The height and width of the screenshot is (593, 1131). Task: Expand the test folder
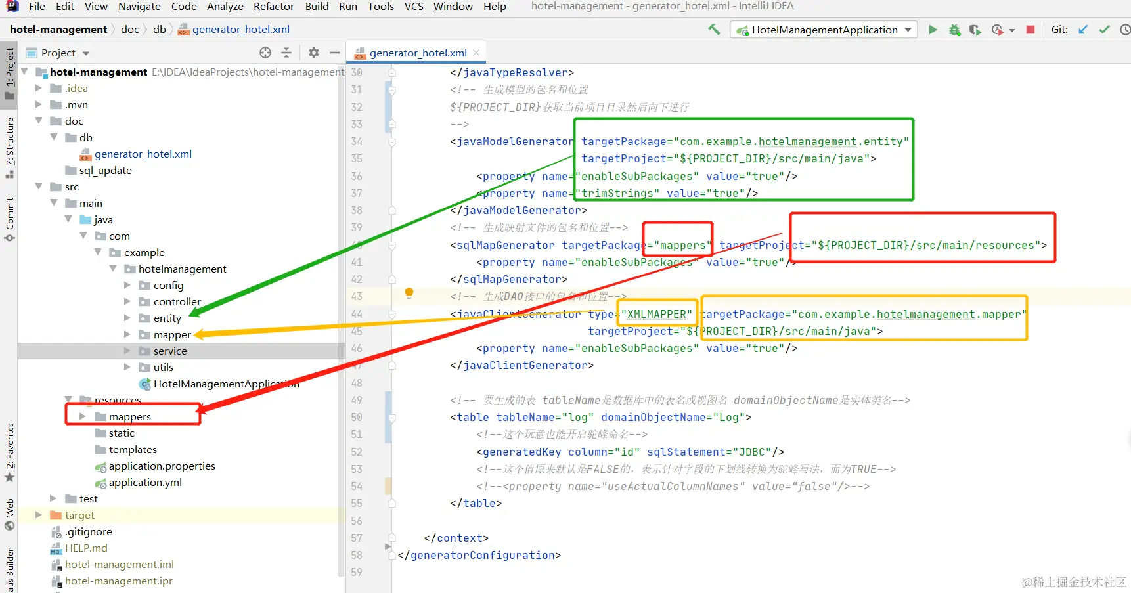(53, 498)
